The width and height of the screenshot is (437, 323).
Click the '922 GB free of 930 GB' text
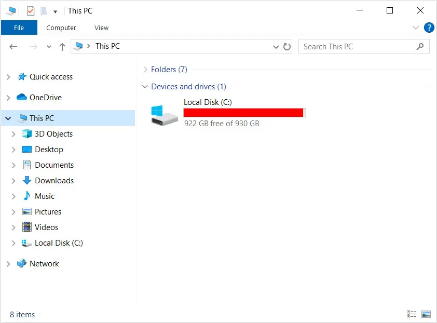tap(222, 124)
